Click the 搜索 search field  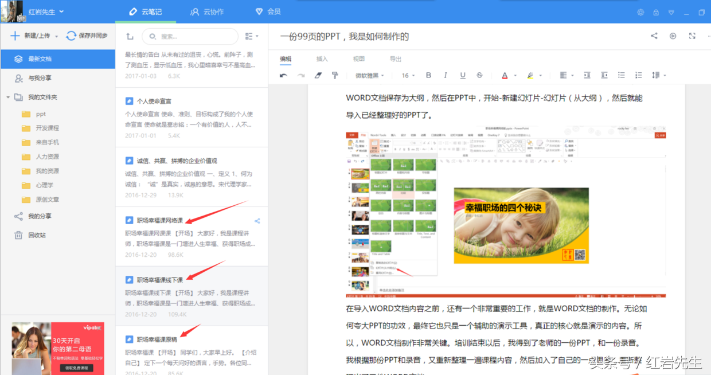tap(190, 36)
